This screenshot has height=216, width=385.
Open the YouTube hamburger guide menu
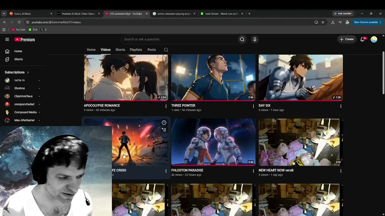pyautogui.click(x=7, y=39)
